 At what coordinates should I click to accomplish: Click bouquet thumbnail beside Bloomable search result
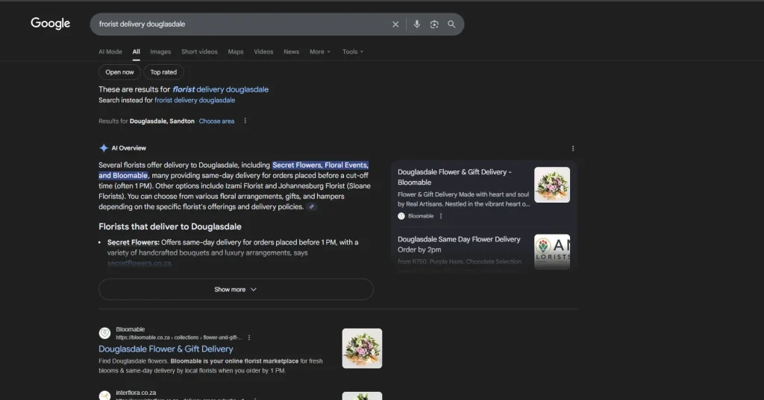(362, 349)
